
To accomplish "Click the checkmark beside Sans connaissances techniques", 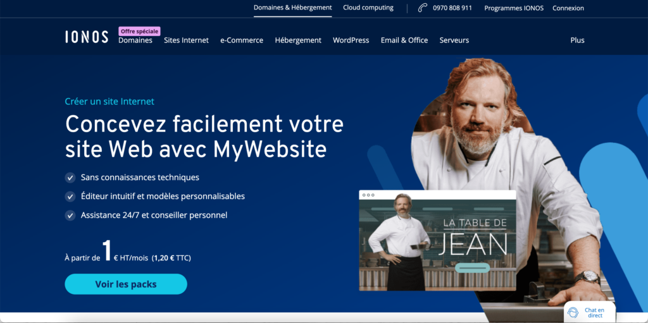I will [x=70, y=178].
